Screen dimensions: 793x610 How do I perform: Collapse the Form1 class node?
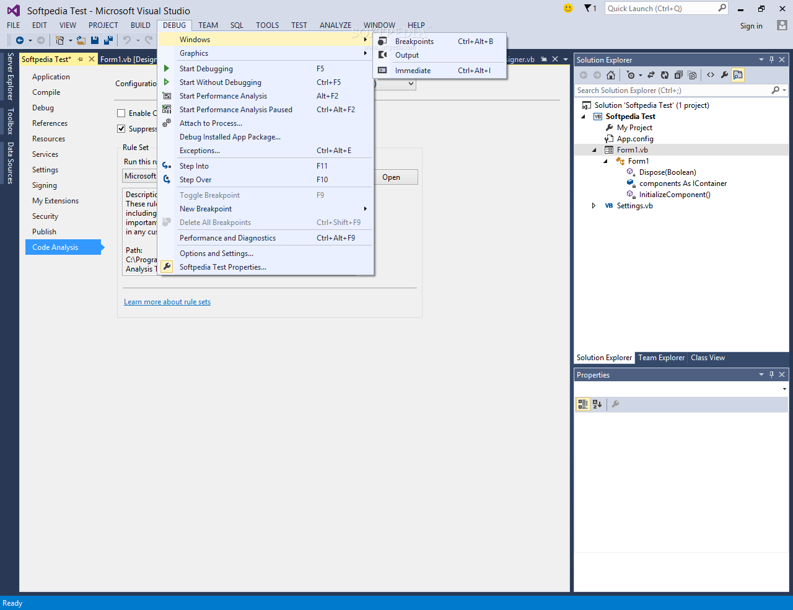(x=606, y=161)
